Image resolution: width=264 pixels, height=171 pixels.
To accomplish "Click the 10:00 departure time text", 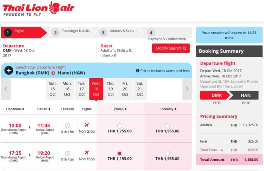I will pyautogui.click(x=15, y=126).
